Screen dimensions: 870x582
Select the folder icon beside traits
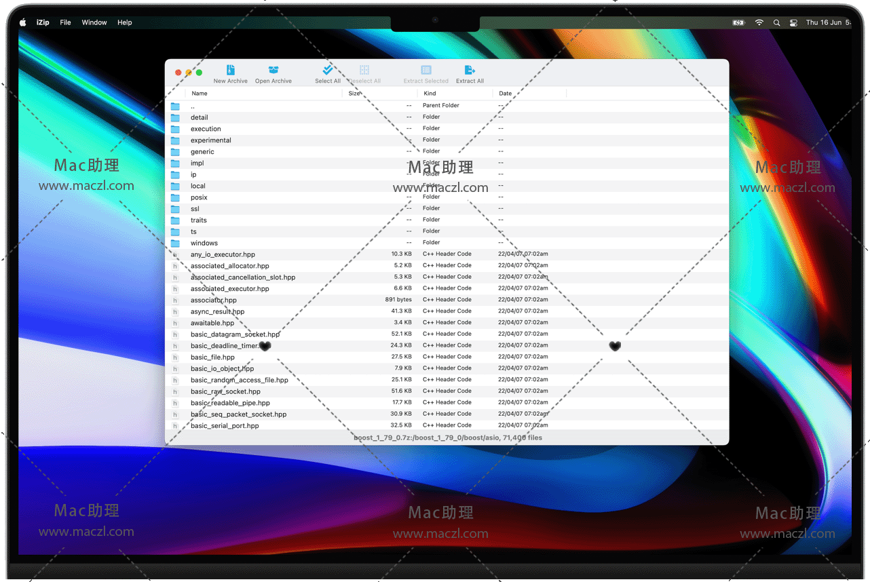point(175,220)
